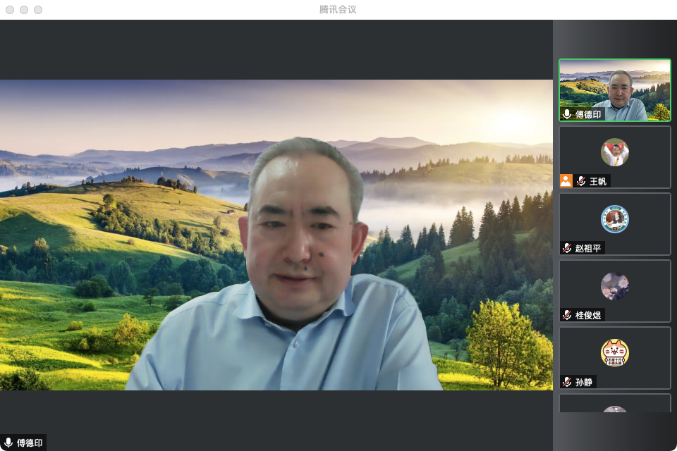Click the 孙静 name label
Image resolution: width=677 pixels, height=451 pixels.
(584, 382)
